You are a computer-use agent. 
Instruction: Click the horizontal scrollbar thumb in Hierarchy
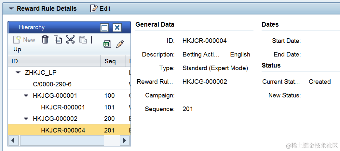point(62,141)
